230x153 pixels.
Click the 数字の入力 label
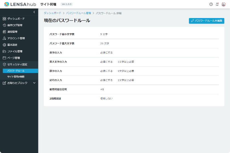click(x=56, y=71)
